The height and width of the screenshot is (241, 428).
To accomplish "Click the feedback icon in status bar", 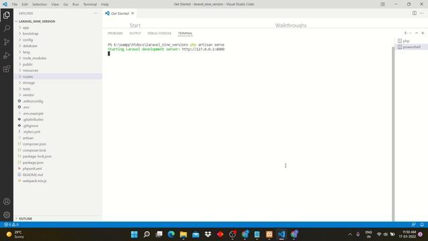I will point(414,225).
